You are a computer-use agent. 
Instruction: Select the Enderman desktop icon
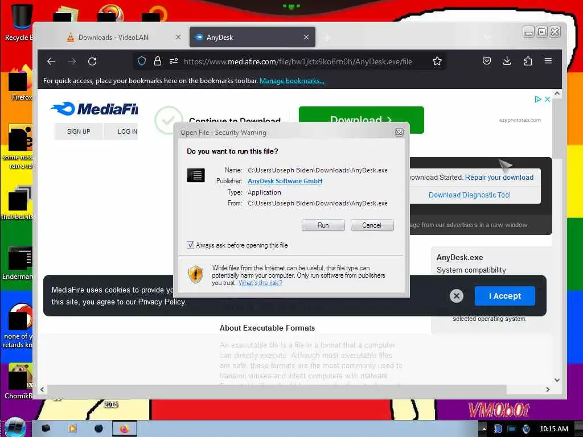pos(18,262)
